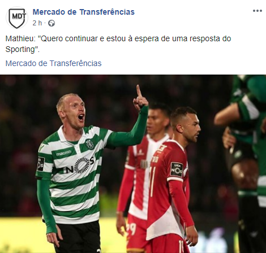Click the MDT shield profile picture

click(x=17, y=18)
